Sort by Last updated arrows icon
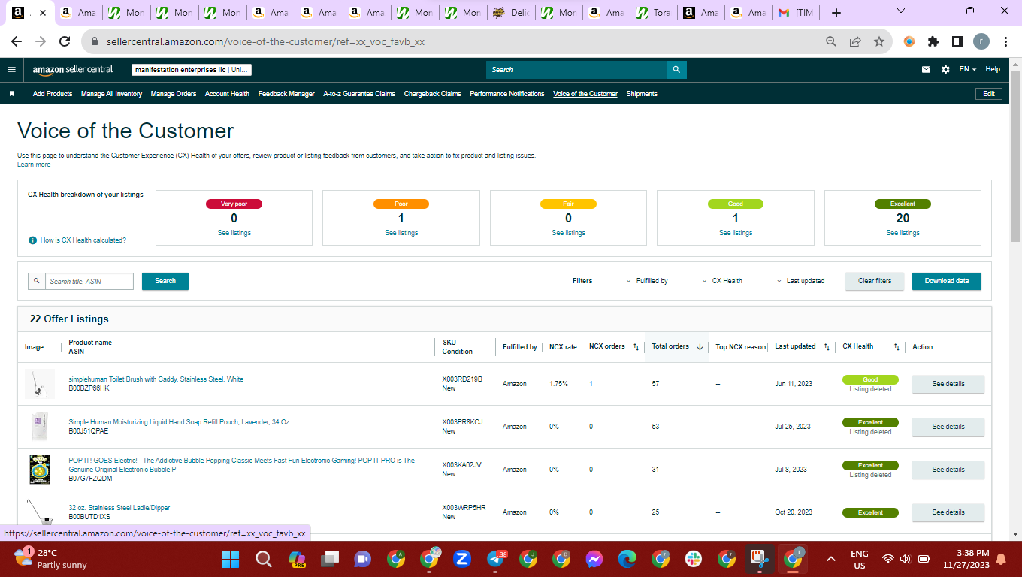The width and height of the screenshot is (1022, 577). pyautogui.click(x=827, y=347)
